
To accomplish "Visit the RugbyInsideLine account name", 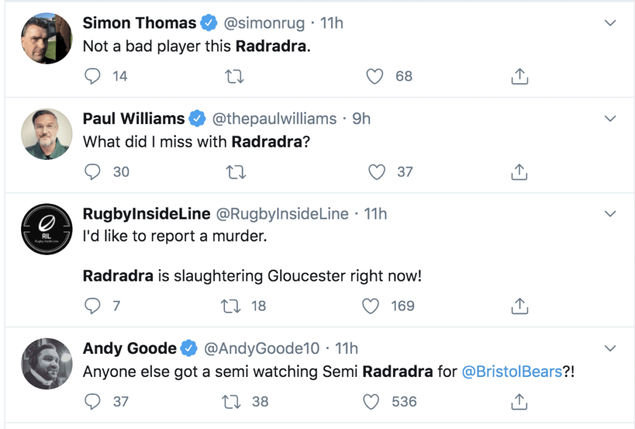I will 146,214.
